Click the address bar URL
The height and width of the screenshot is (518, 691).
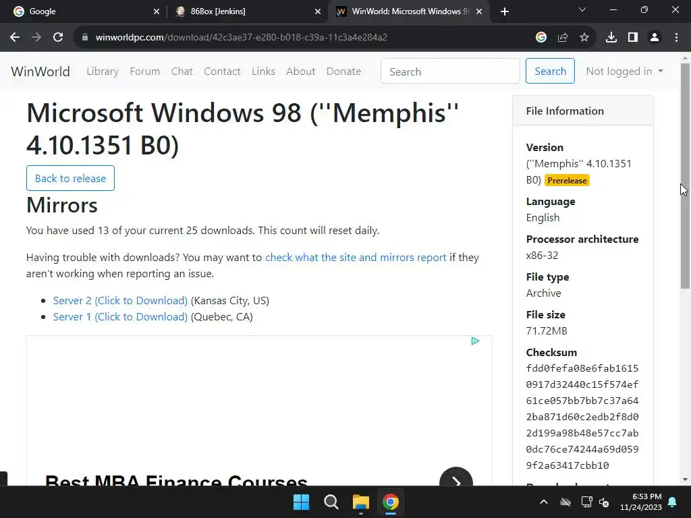point(241,38)
